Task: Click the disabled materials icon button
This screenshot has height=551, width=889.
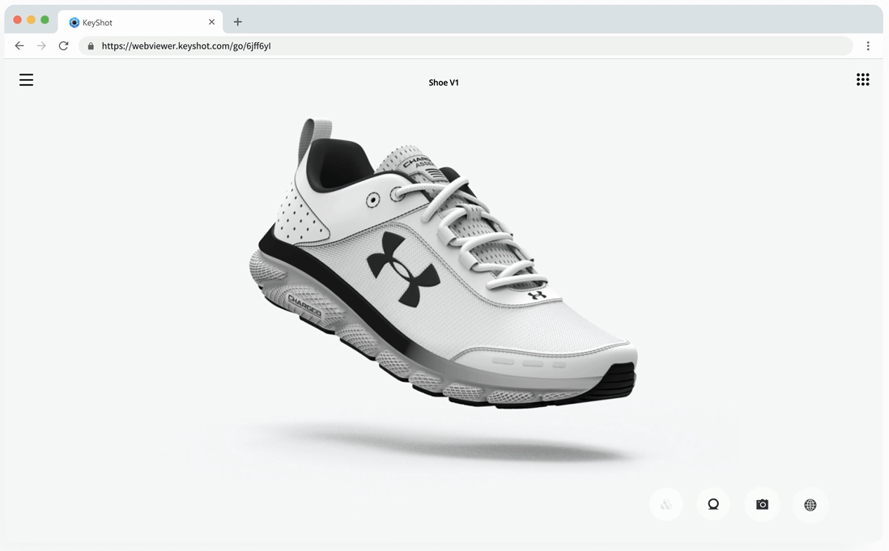Action: [x=666, y=505]
